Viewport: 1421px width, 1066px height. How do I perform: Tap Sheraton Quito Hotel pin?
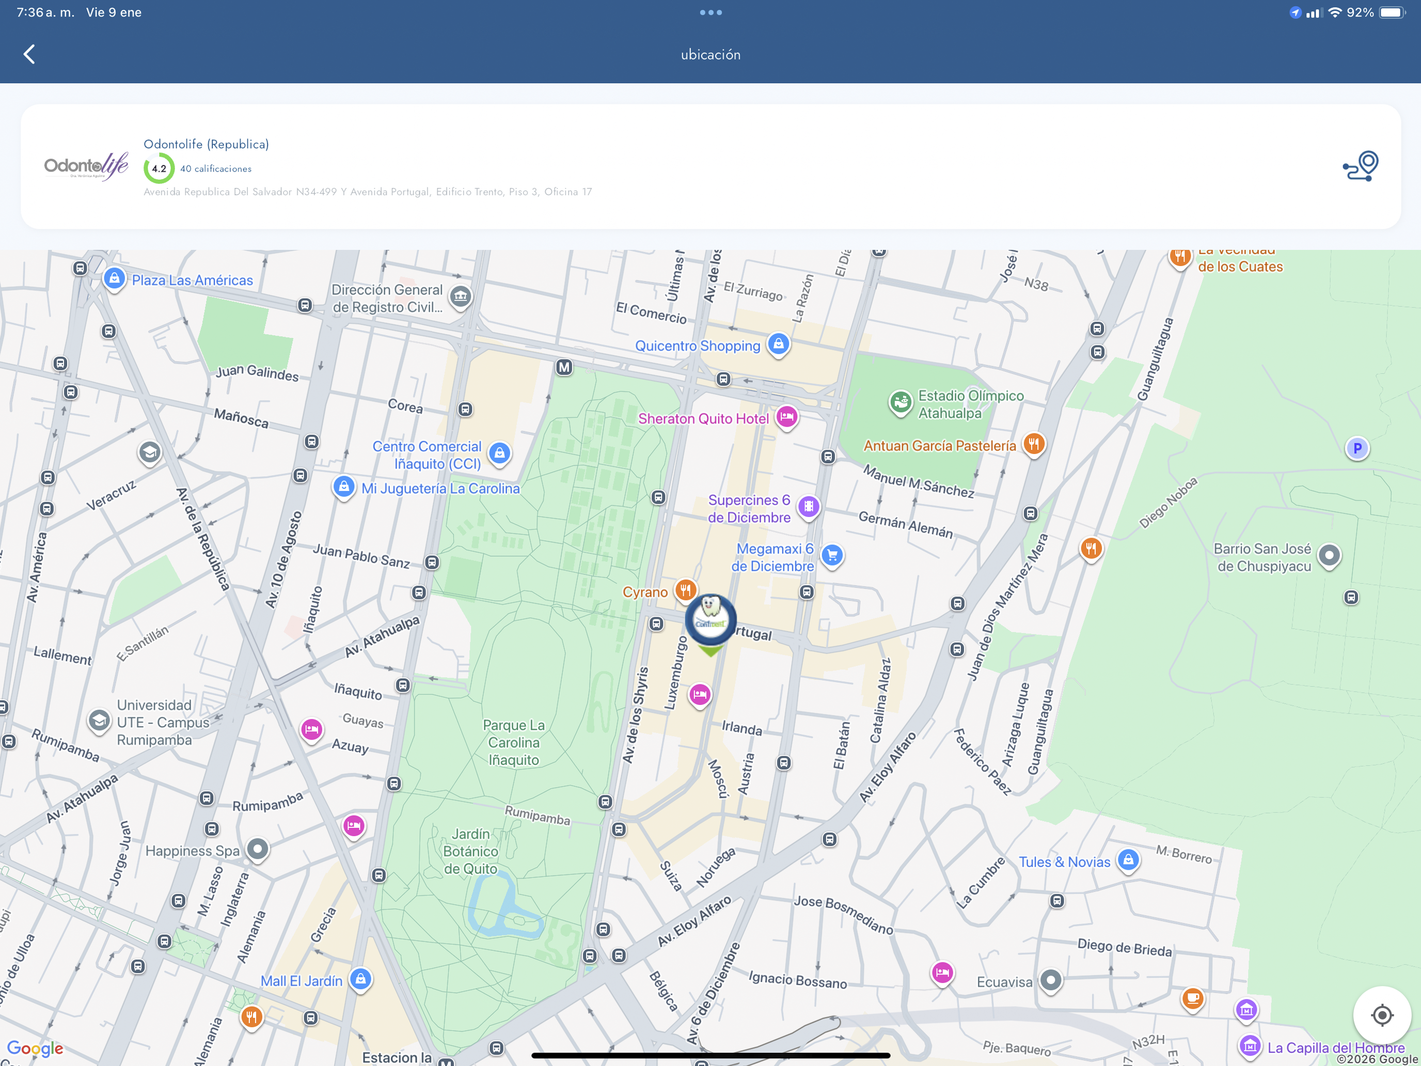(x=786, y=418)
